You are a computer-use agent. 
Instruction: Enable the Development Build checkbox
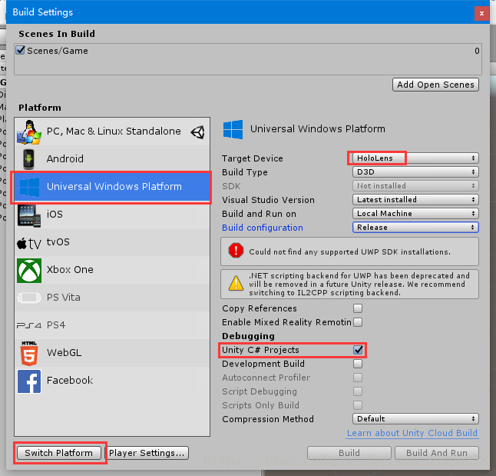point(358,364)
